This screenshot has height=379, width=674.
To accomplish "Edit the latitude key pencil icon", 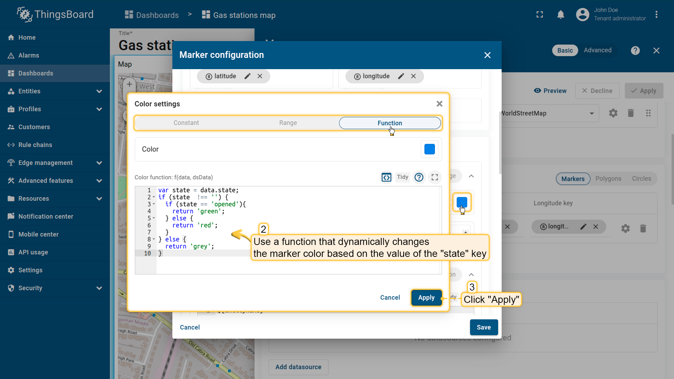I will pos(247,76).
